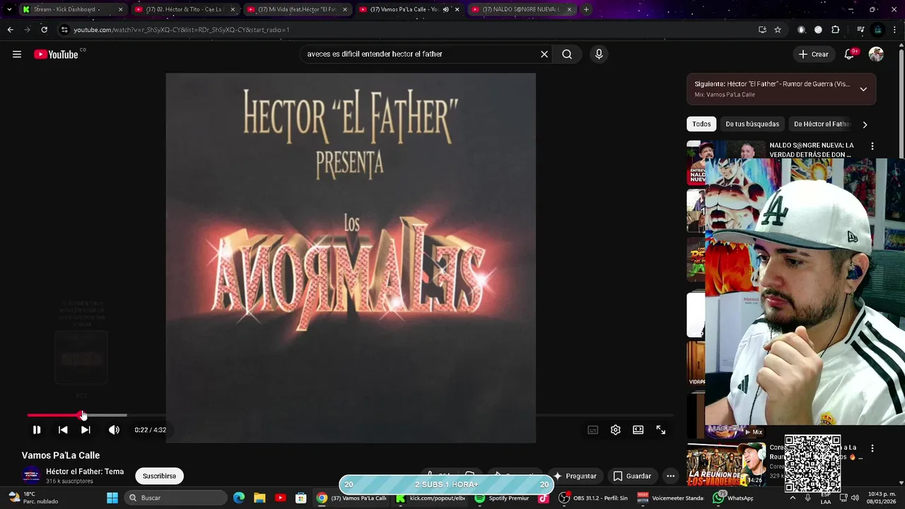Mute the video with the volume icon
Screen dimensions: 905x509
[114, 430]
